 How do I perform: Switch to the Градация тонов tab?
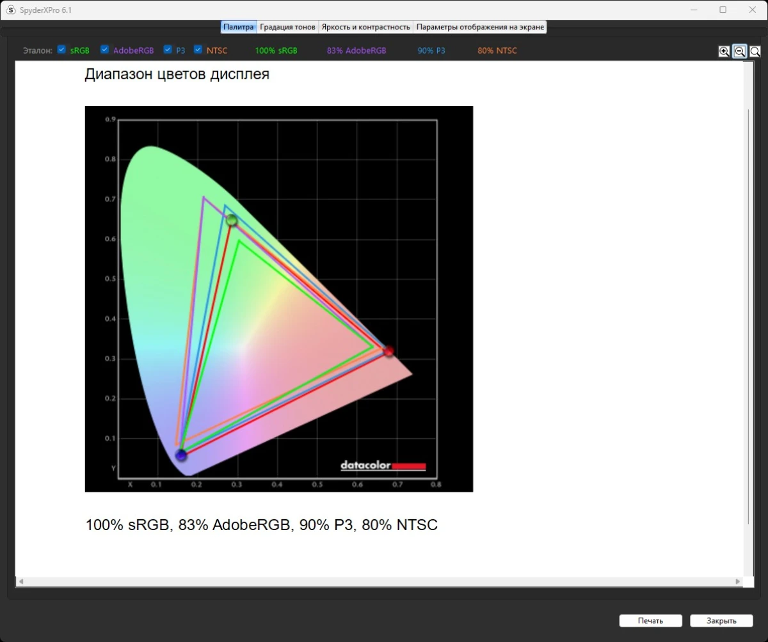287,27
